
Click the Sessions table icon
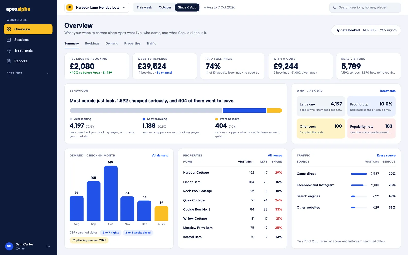[9, 40]
